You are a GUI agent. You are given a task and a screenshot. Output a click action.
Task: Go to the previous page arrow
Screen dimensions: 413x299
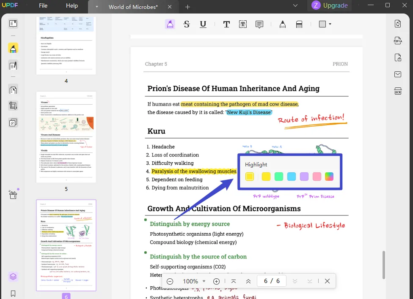pyautogui.click(x=248, y=281)
